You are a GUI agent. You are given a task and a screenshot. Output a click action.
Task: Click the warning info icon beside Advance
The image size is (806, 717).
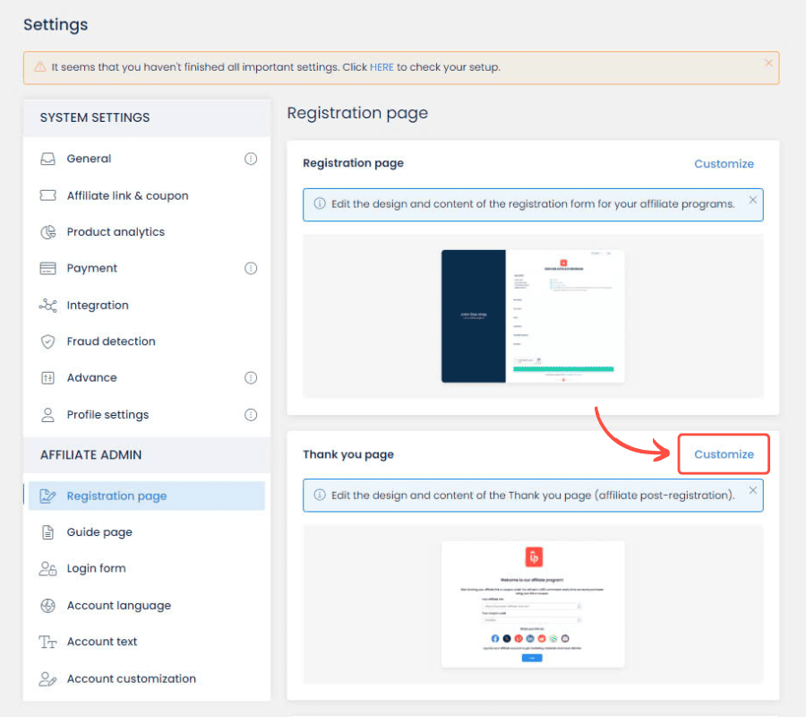click(251, 377)
